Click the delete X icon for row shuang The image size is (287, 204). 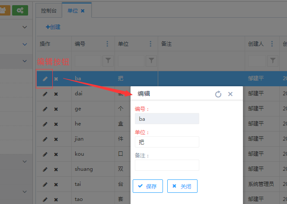click(x=56, y=169)
